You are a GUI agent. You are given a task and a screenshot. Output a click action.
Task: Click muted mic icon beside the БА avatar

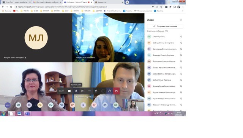coord(181,49)
